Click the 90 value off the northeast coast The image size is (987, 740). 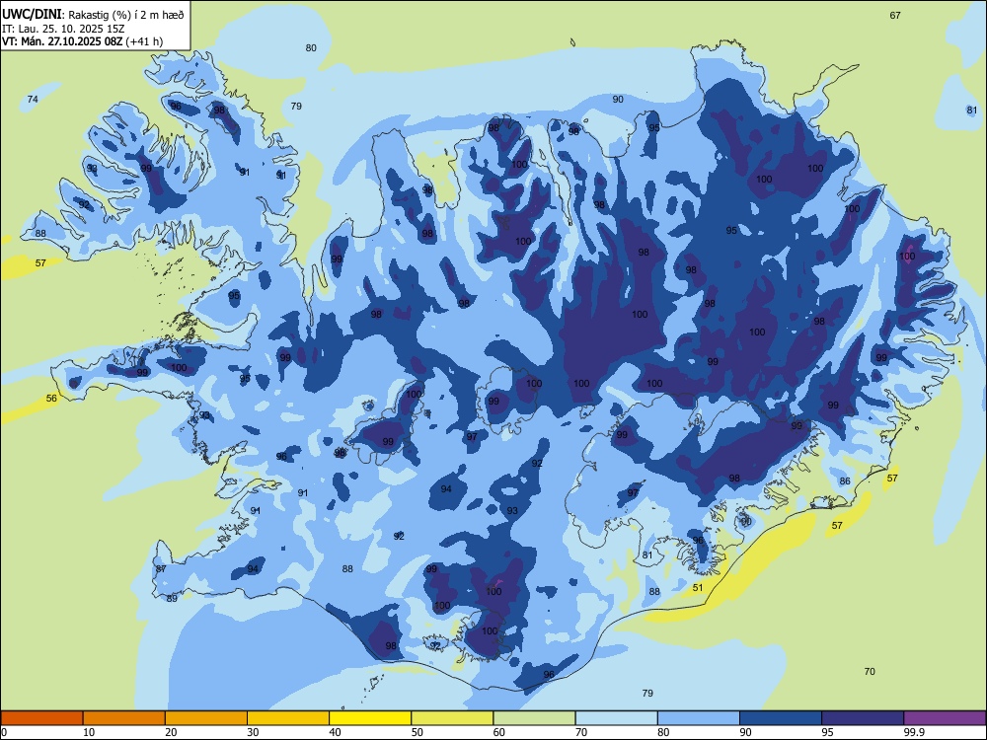coord(618,99)
